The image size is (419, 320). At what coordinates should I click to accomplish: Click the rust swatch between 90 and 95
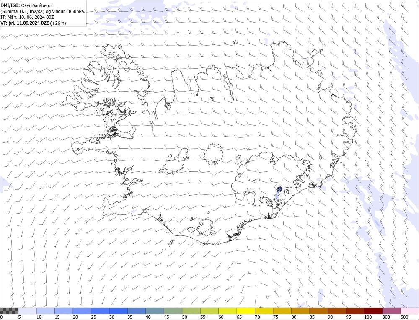(x=337, y=311)
